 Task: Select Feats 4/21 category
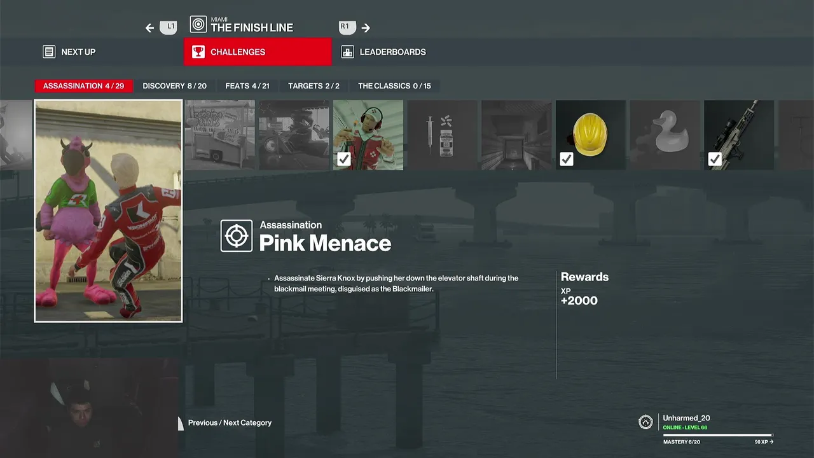click(x=247, y=86)
